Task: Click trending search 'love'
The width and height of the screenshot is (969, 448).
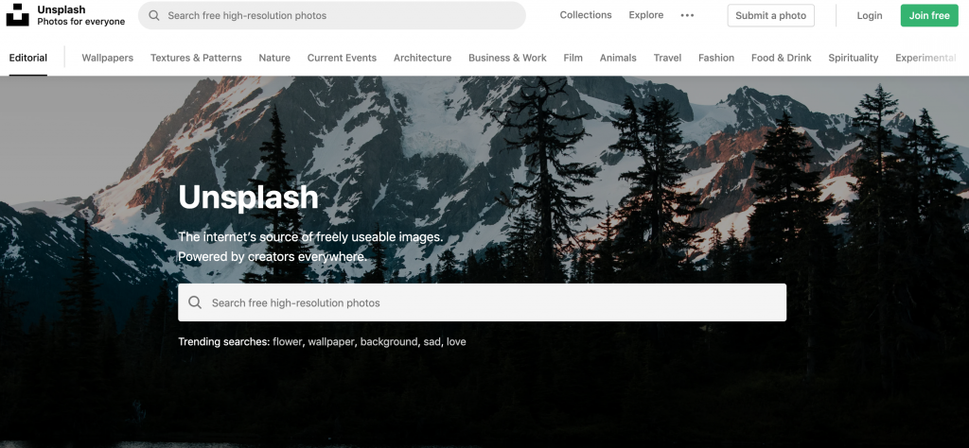Action: pos(456,341)
